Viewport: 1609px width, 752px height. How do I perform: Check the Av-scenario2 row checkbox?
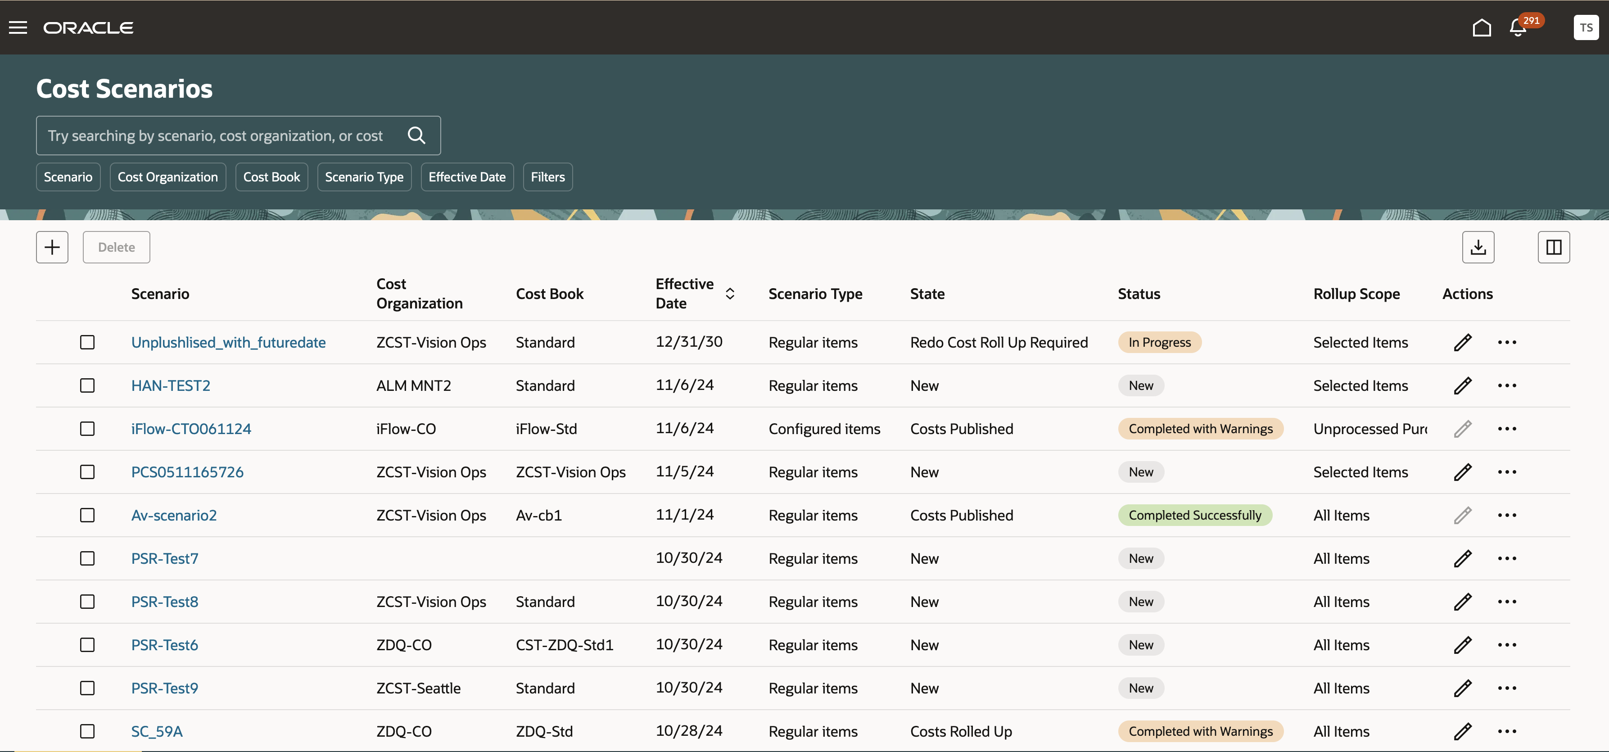(x=87, y=515)
